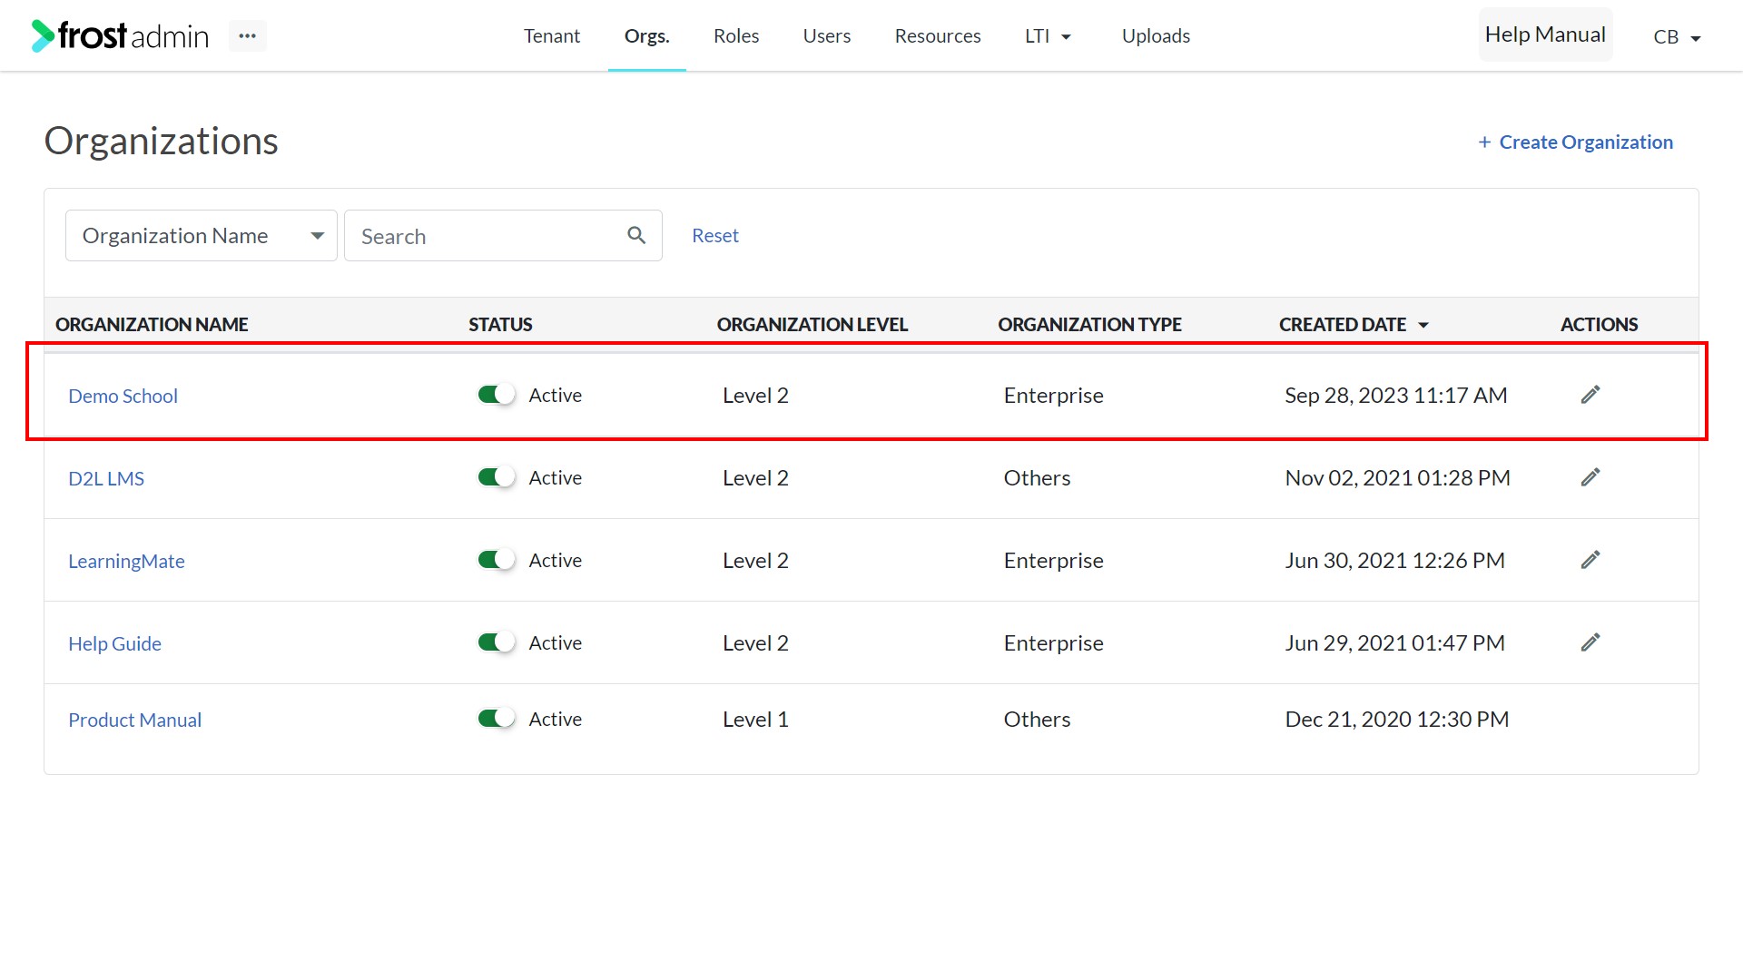The image size is (1743, 980).
Task: Open the Organization Name filter dropdown
Action: [x=202, y=236]
